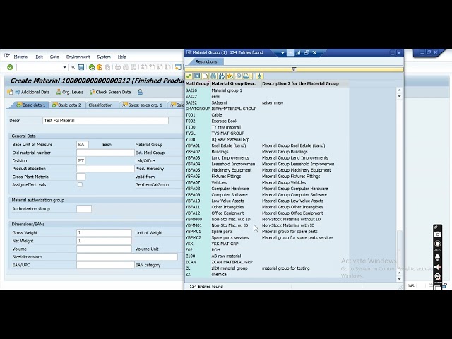
Task: Click the lock icon in application toolbar
Action: point(140,92)
